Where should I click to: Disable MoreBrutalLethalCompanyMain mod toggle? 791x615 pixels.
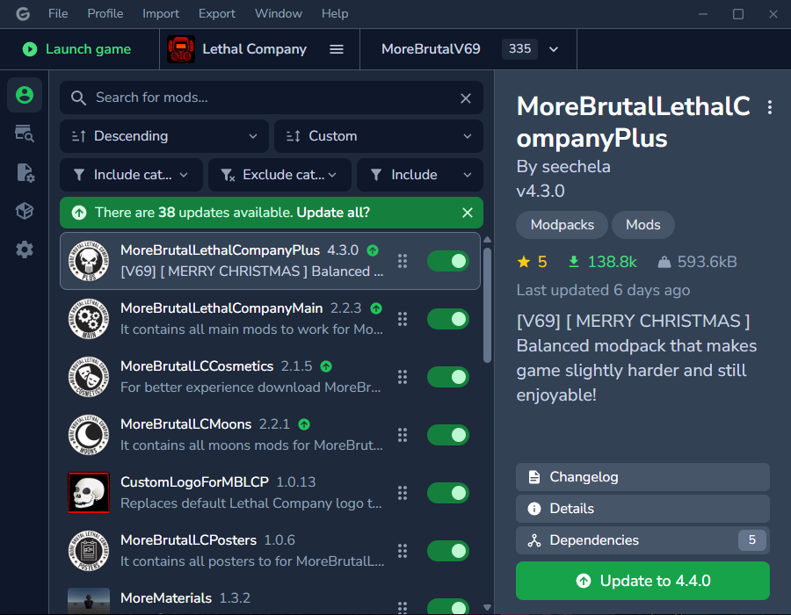click(x=448, y=319)
